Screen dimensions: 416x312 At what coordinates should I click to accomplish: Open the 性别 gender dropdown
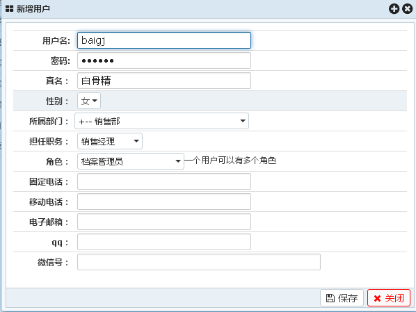click(89, 101)
